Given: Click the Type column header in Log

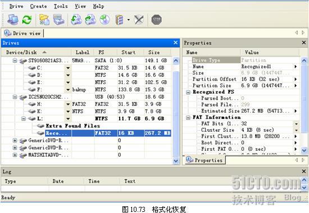Looking at the screenshot, I should coord(25,181).
